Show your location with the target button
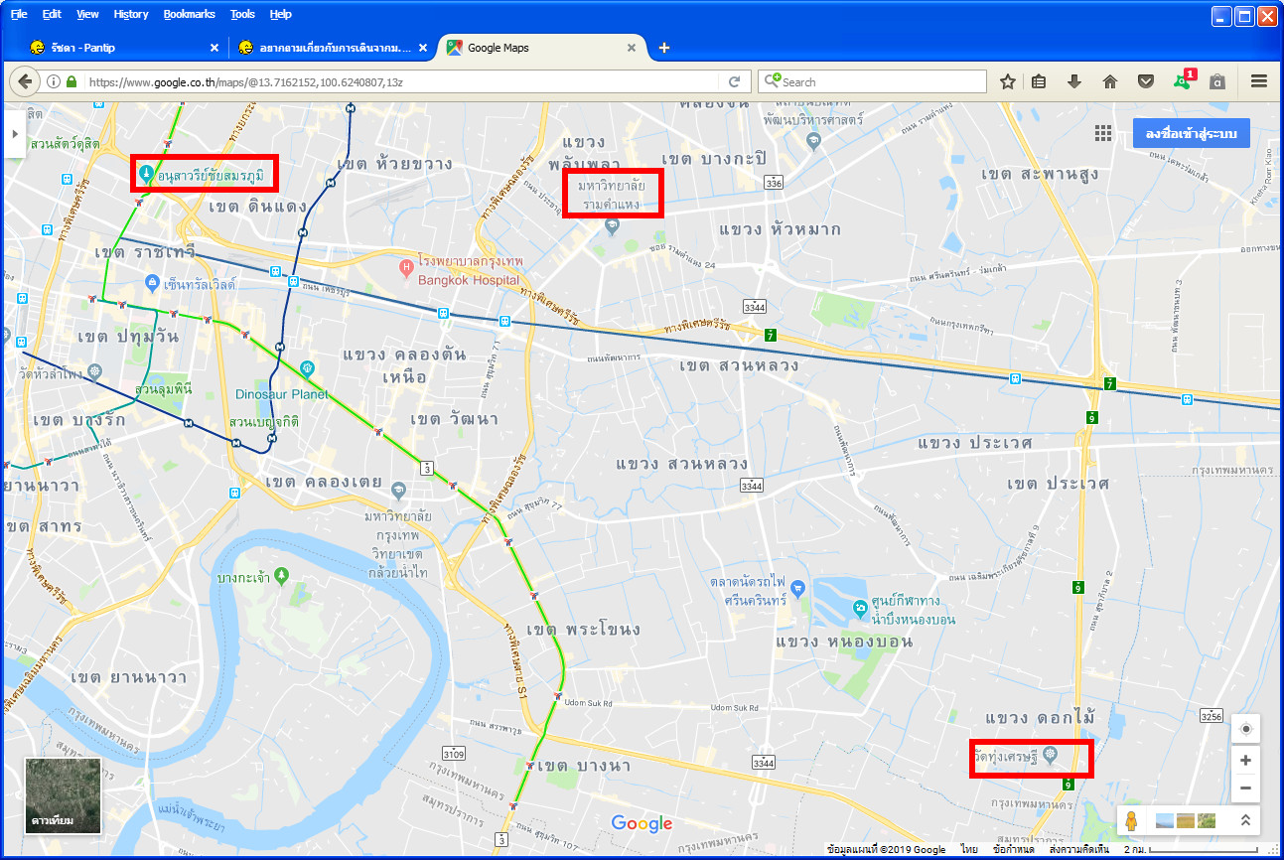 1246,729
